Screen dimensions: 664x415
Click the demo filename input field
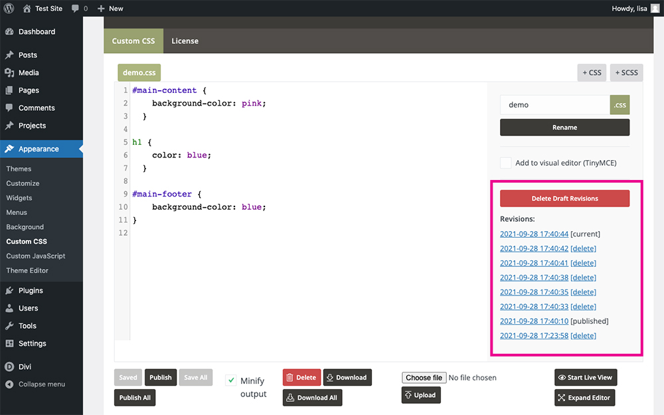(x=554, y=105)
